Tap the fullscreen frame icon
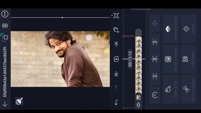The width and height of the screenshot is (201, 113). [x=116, y=16]
